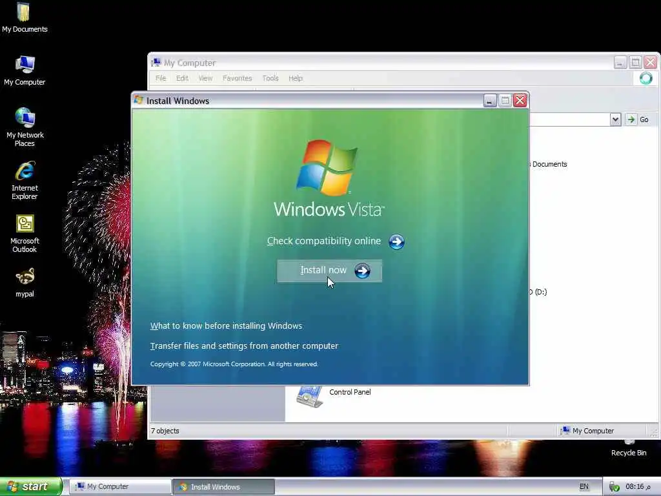661x496 pixels.
Task: Open the Favorites menu in My Computer
Action: point(237,78)
